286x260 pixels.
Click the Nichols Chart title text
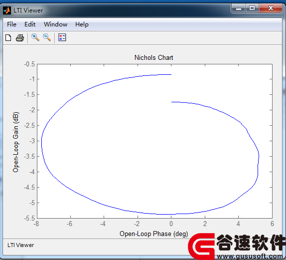(154, 57)
